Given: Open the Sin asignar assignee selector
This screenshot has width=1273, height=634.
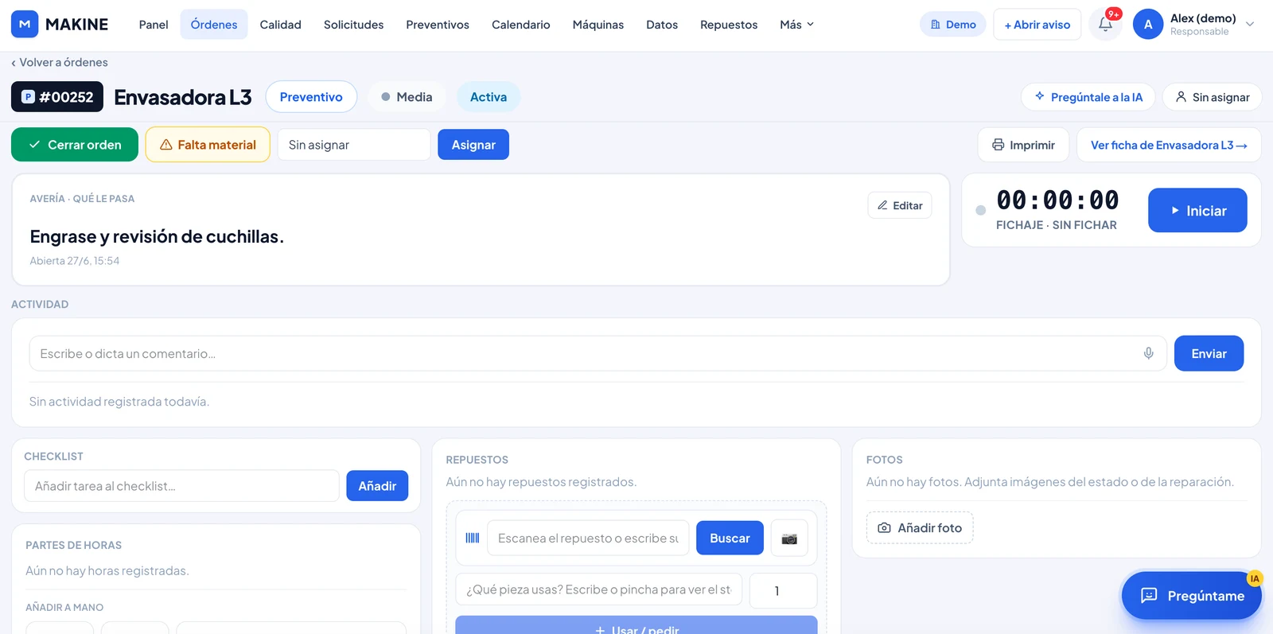Looking at the screenshot, I should pos(353,145).
